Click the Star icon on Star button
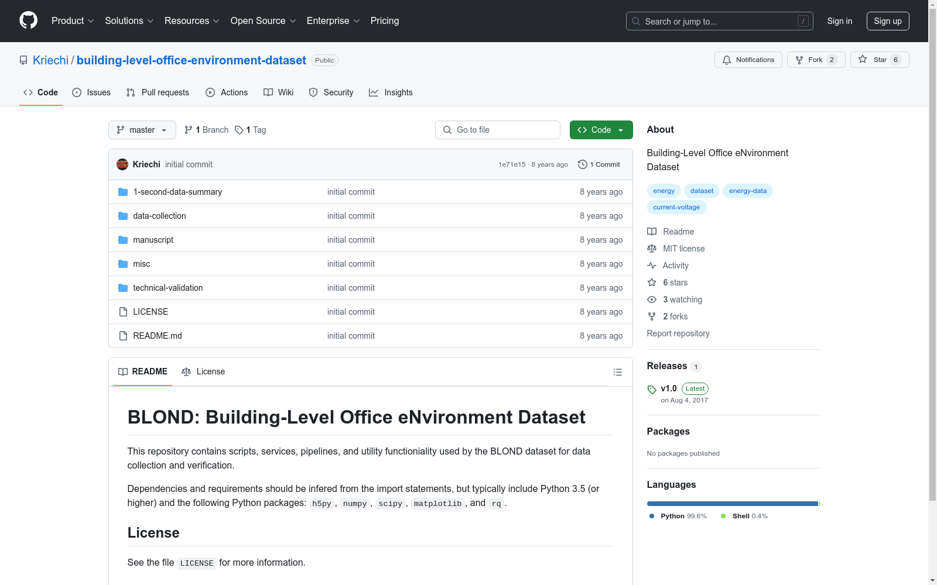937x585 pixels. (863, 59)
